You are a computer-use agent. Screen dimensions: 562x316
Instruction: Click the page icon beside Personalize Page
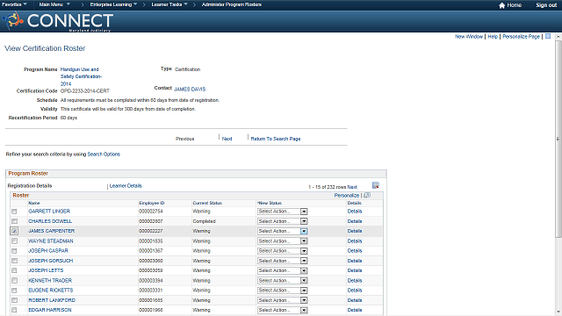point(548,36)
